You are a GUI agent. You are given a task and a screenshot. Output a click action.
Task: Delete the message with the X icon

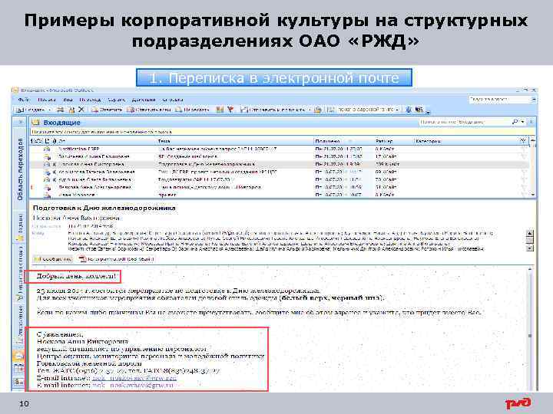click(x=81, y=110)
